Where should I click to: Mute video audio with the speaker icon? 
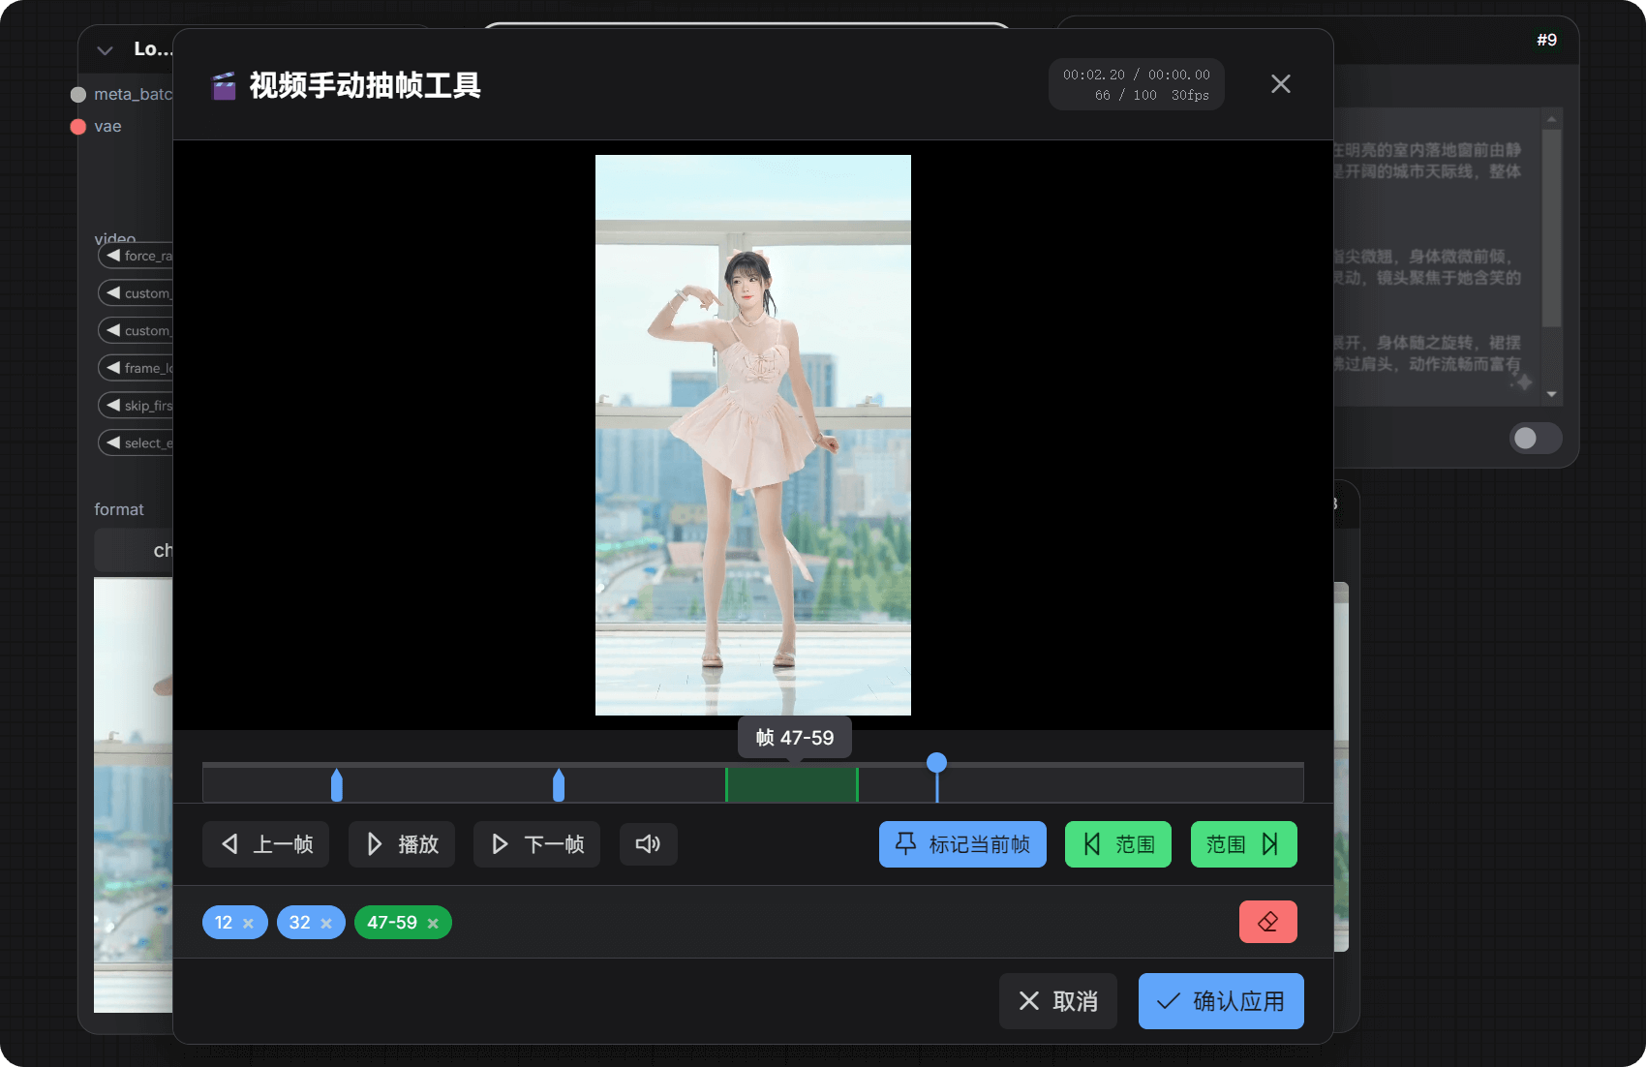(648, 843)
